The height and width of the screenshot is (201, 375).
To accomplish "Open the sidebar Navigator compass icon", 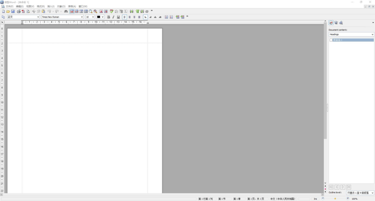I will click(331, 23).
